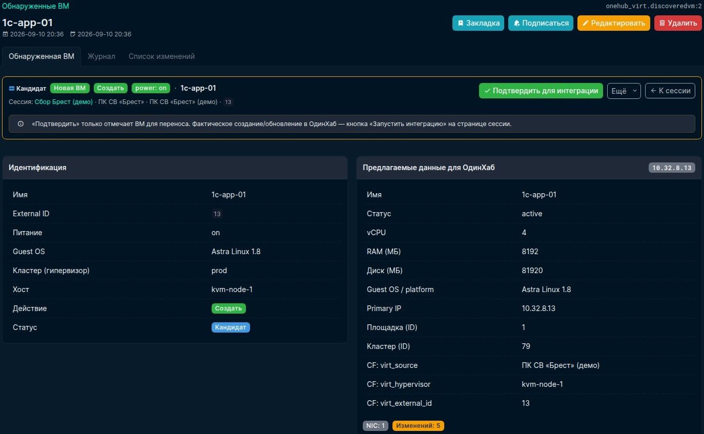Image resolution: width=704 pixels, height=434 pixels.
Task: Add a bookmark with the Закладка button
Action: [478, 23]
